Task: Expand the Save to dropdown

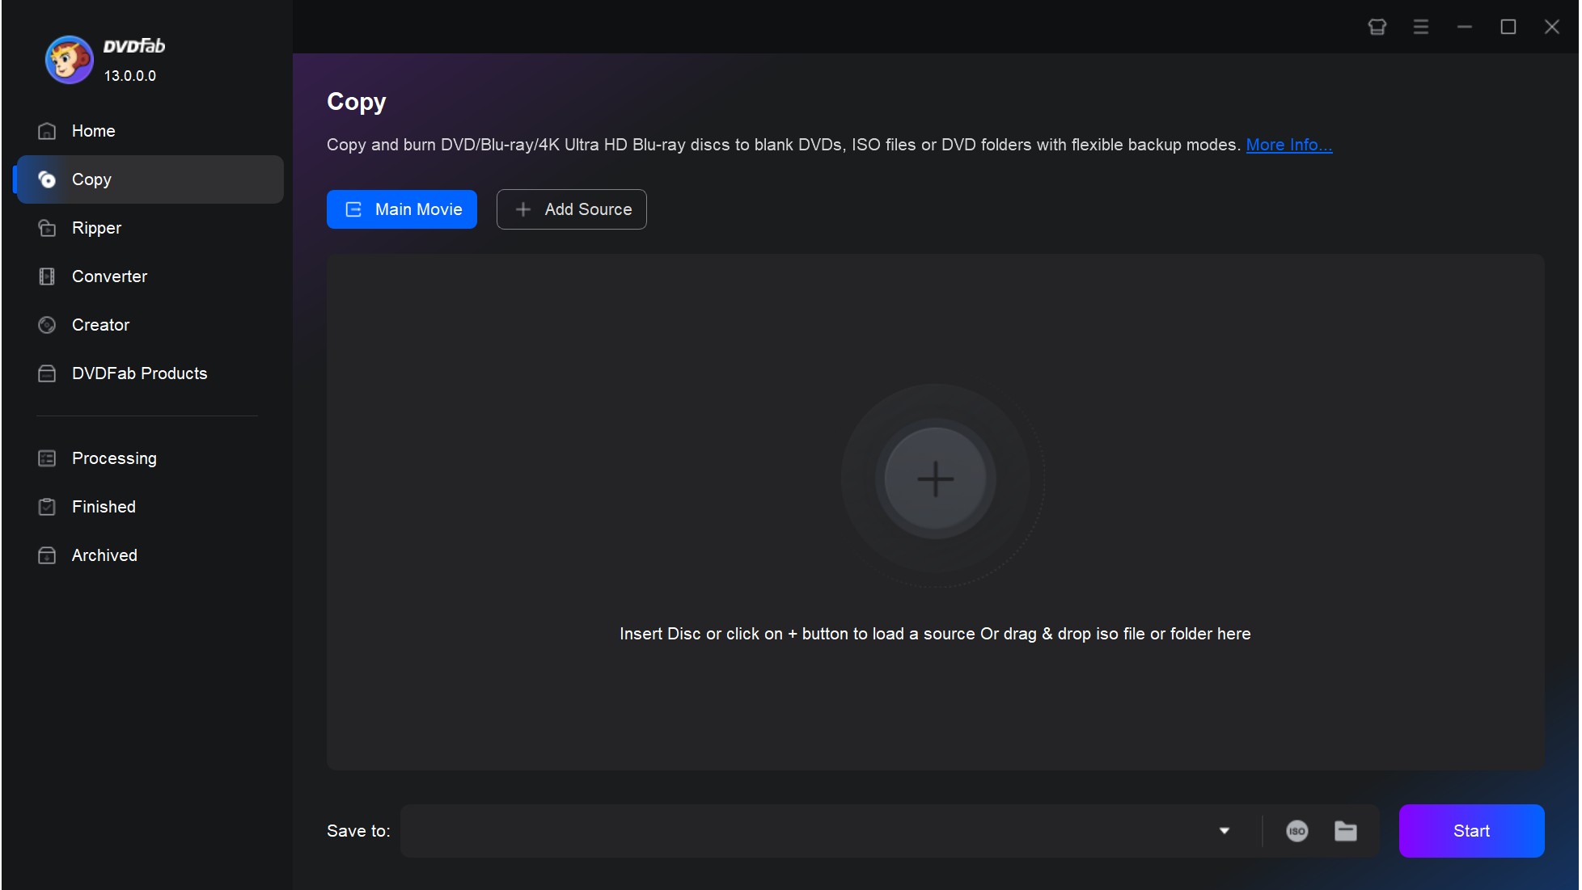Action: click(x=1224, y=829)
